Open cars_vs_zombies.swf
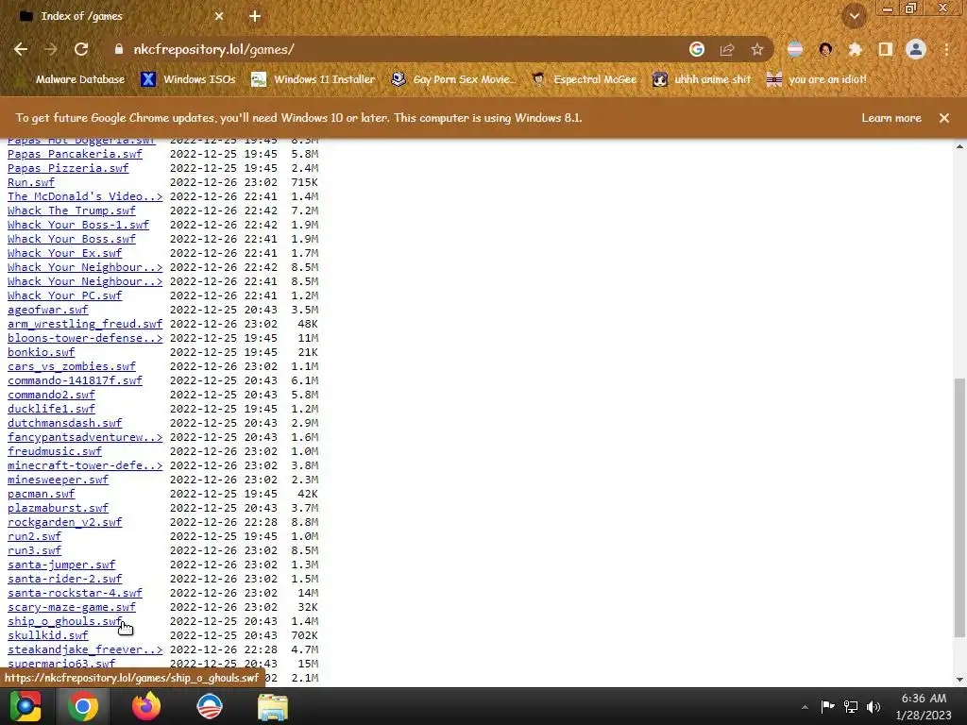 click(x=72, y=367)
